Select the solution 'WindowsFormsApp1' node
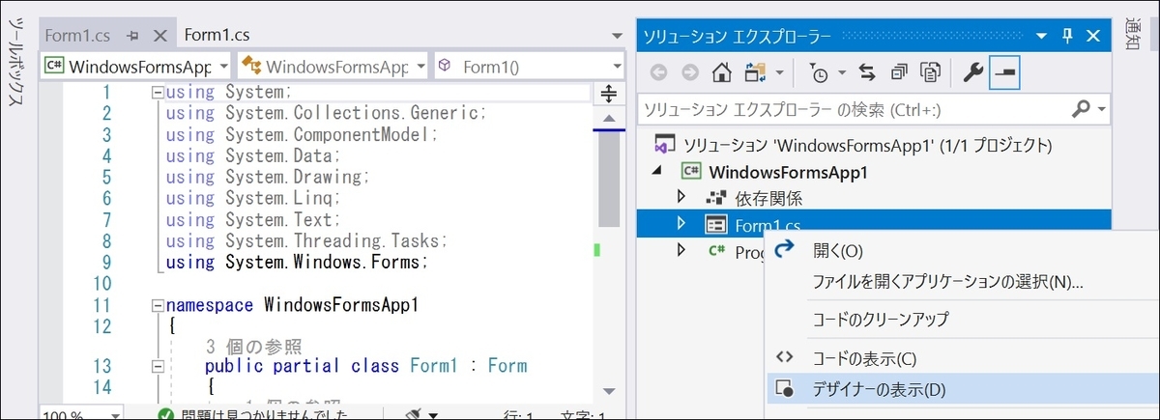The height and width of the screenshot is (420, 1160). tap(866, 146)
